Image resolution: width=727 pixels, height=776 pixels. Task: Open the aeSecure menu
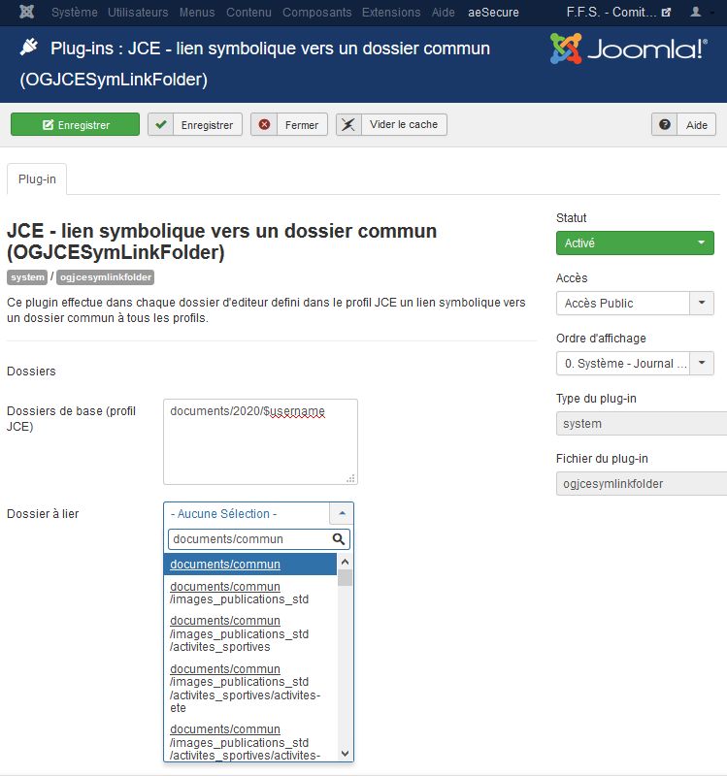pos(493,13)
